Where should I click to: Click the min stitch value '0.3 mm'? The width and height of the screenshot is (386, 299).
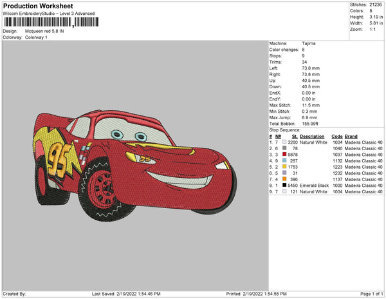pyautogui.click(x=309, y=111)
